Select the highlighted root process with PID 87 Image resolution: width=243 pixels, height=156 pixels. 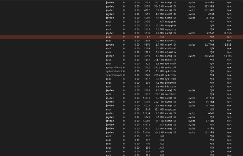[121, 37]
